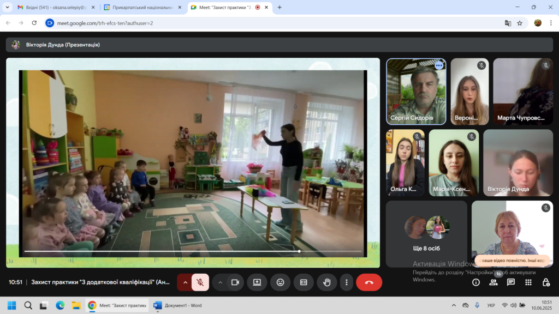Expand audio settings arrow beside microphone
The height and width of the screenshot is (314, 559).
coord(185,282)
